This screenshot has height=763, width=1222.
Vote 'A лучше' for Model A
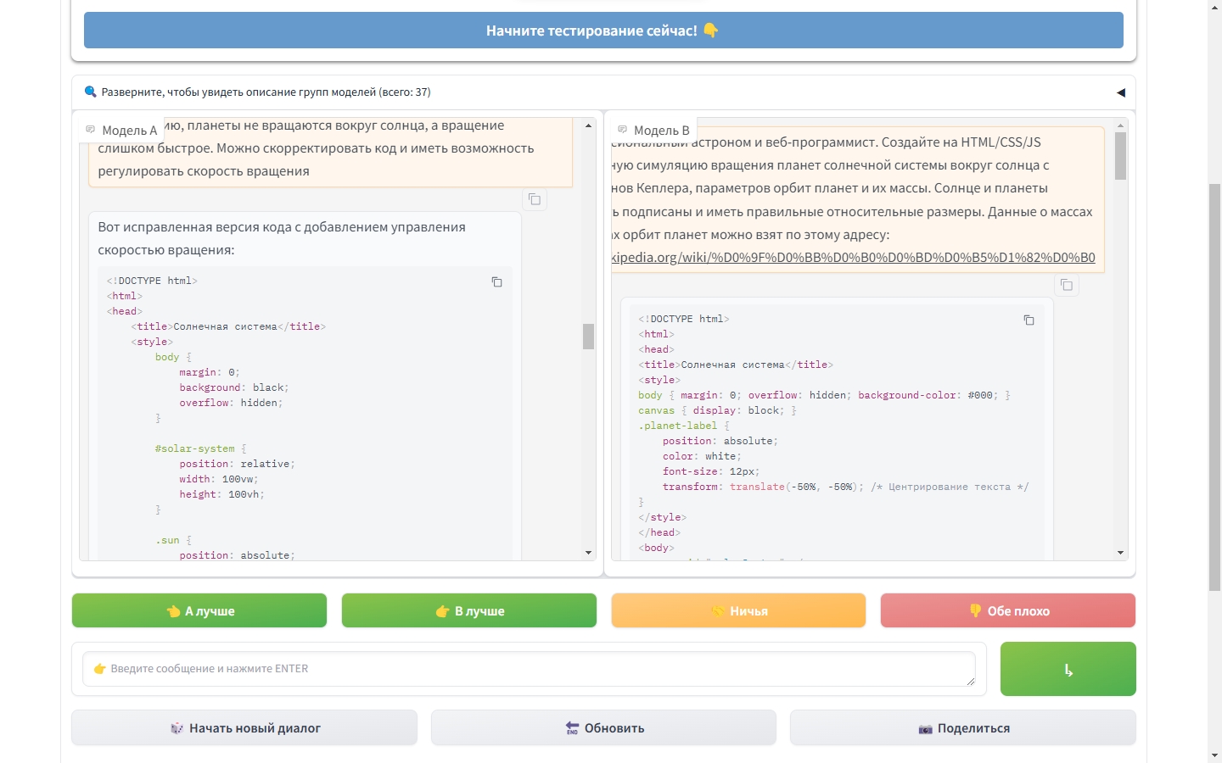199,610
